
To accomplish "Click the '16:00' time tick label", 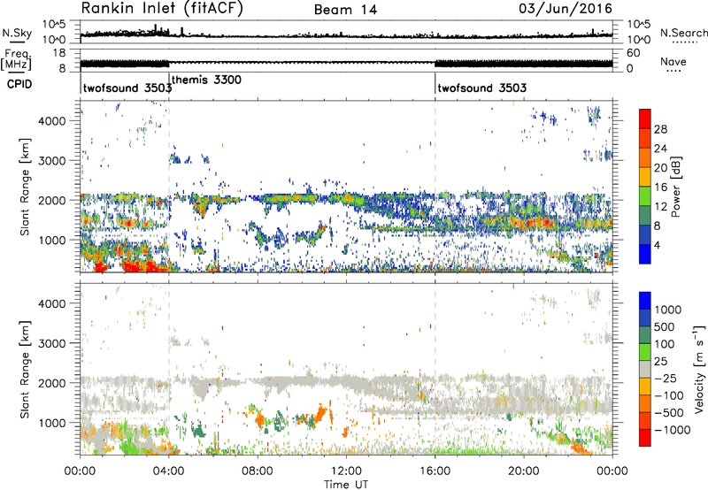I will (x=435, y=471).
